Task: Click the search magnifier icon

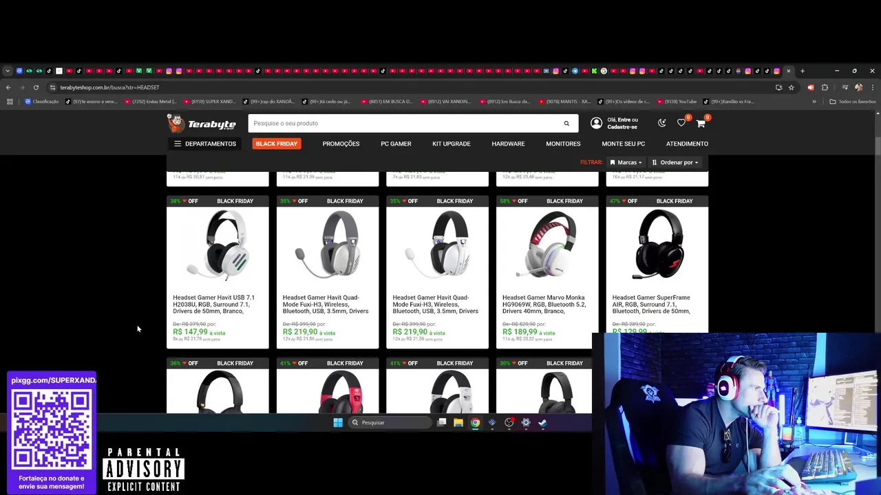Action: point(566,124)
